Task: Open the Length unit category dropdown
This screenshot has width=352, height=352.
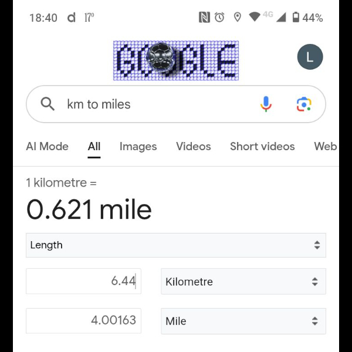Action: pos(175,245)
